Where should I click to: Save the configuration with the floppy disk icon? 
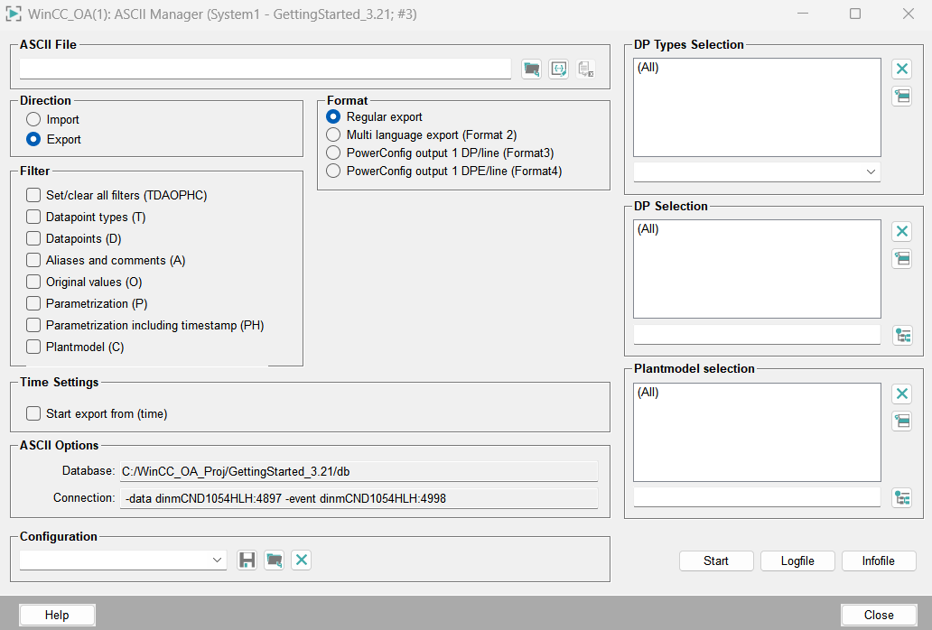247,561
